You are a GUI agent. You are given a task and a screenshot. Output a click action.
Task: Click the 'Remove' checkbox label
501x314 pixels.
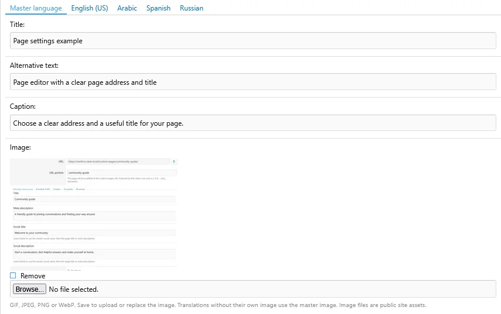[x=33, y=276]
